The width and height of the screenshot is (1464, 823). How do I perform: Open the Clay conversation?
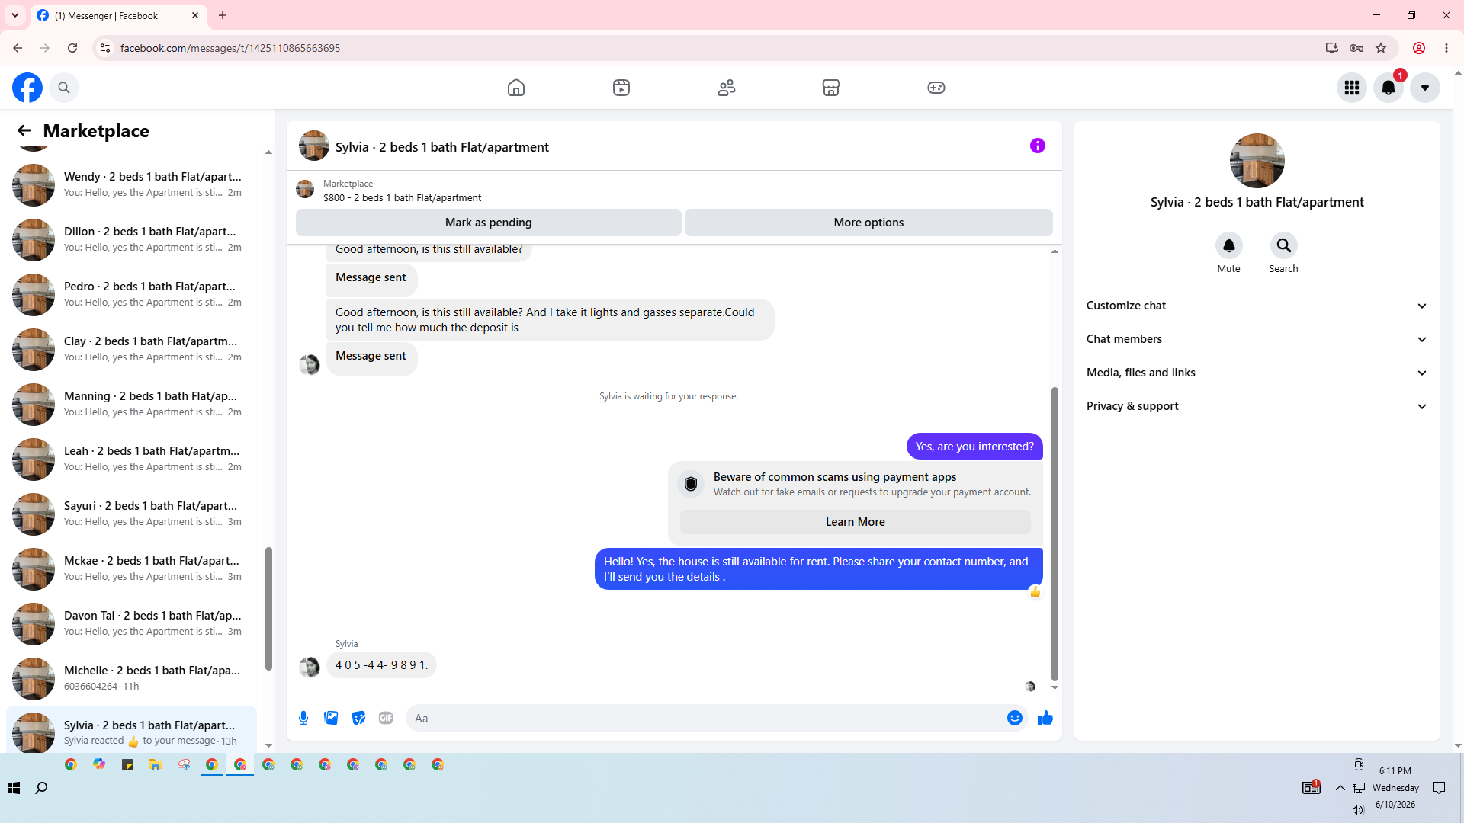131,349
